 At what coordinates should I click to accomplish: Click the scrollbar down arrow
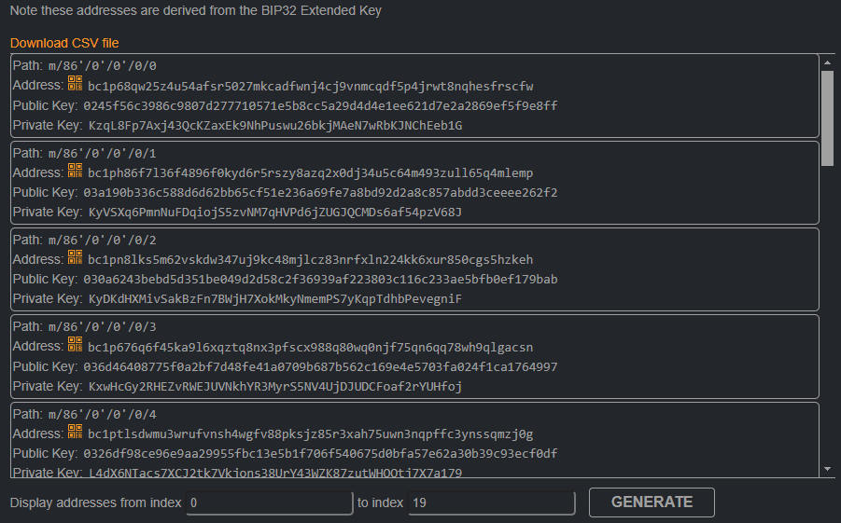click(x=828, y=469)
